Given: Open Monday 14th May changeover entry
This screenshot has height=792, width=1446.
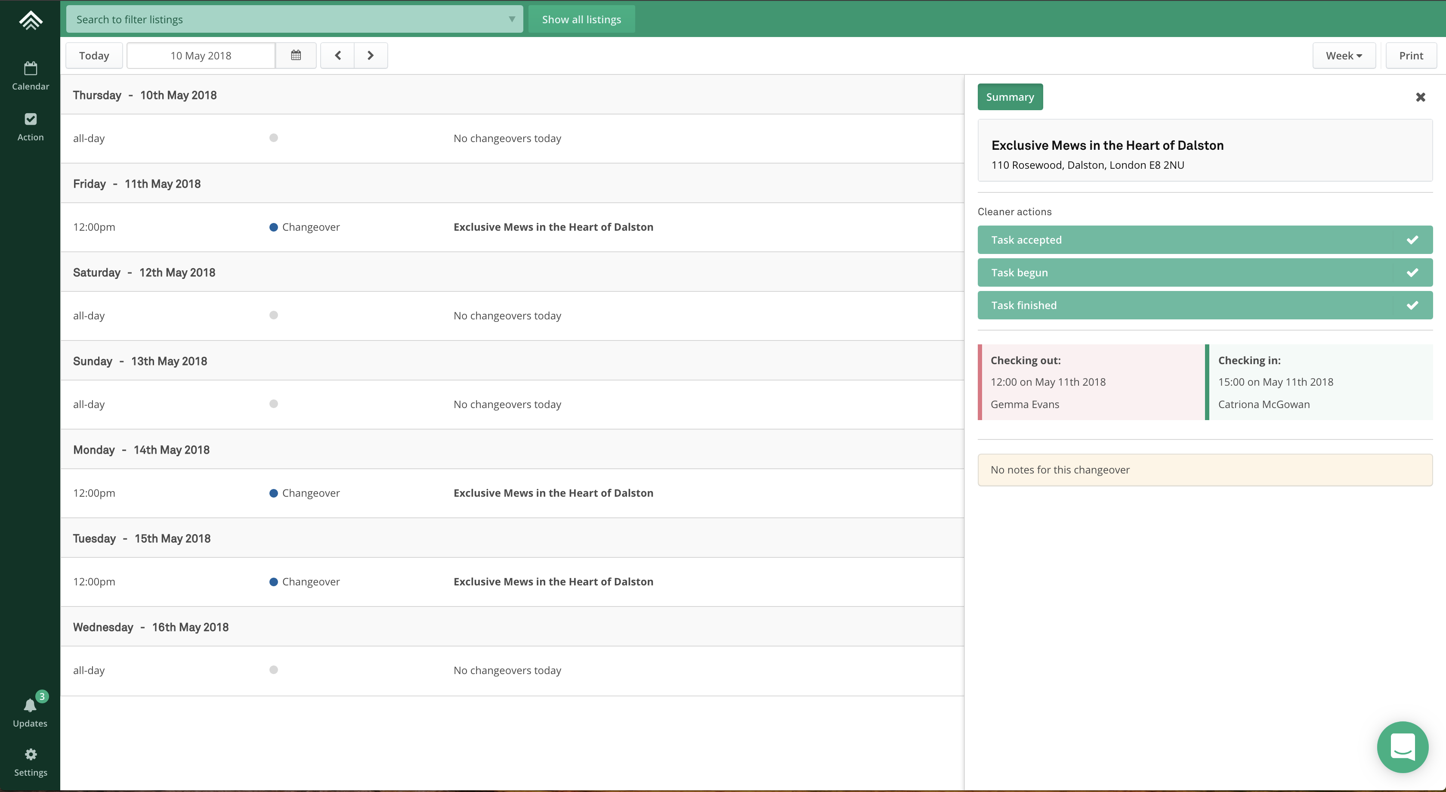Looking at the screenshot, I should (553, 493).
